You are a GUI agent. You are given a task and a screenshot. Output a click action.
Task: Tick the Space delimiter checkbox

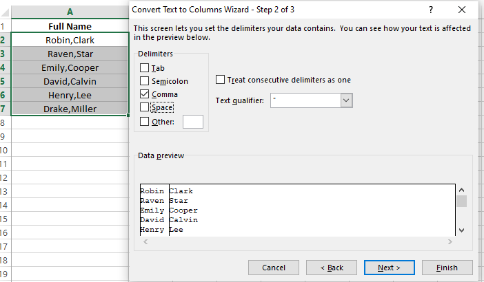click(x=144, y=107)
